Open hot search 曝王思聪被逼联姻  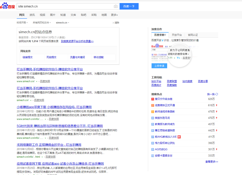[165, 130]
